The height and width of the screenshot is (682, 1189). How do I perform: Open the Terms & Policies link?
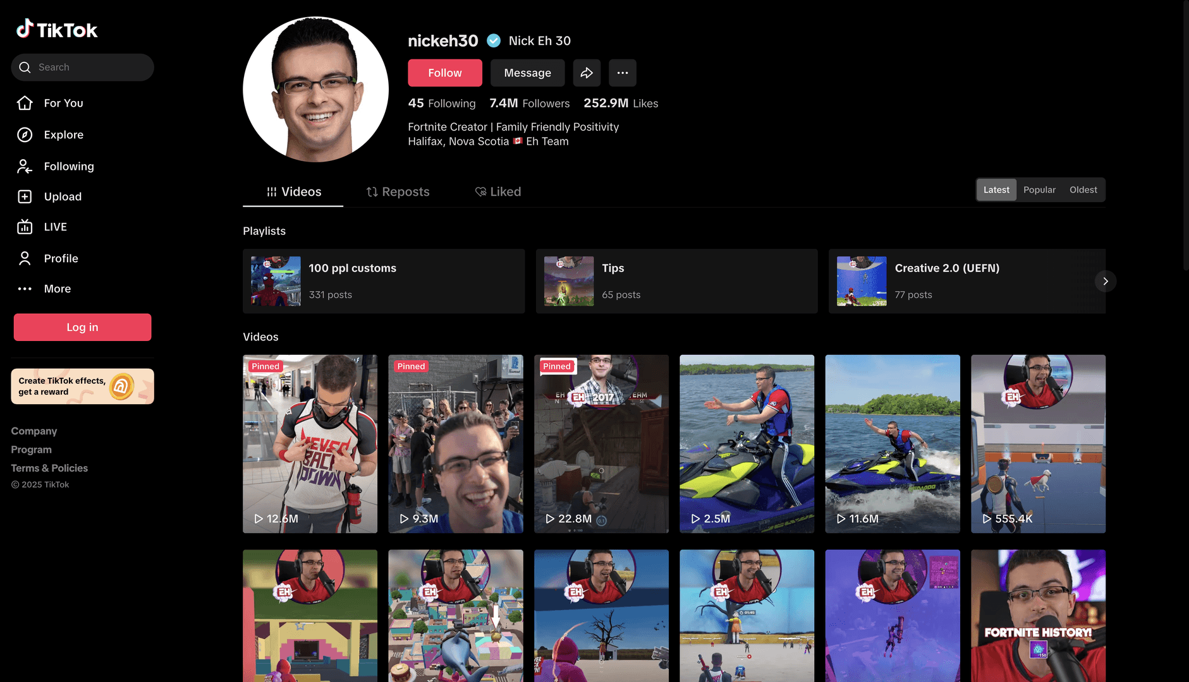pyautogui.click(x=49, y=468)
